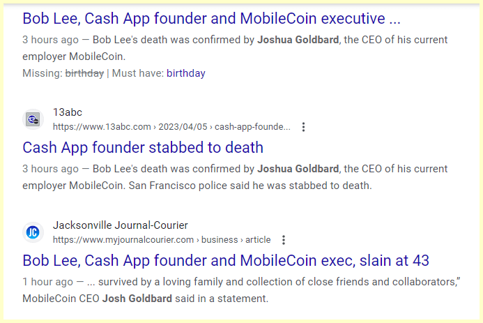Viewport: 483px width, 323px height.
Task: Open the three-dot menu beside myjournalcourier URL
Action: pos(284,240)
